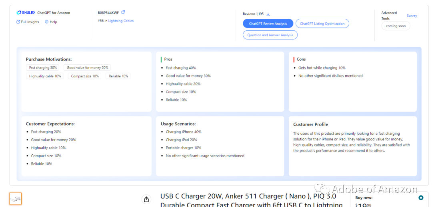432x207 pixels.
Task: Select the Buy new radio option
Action: 421,198
